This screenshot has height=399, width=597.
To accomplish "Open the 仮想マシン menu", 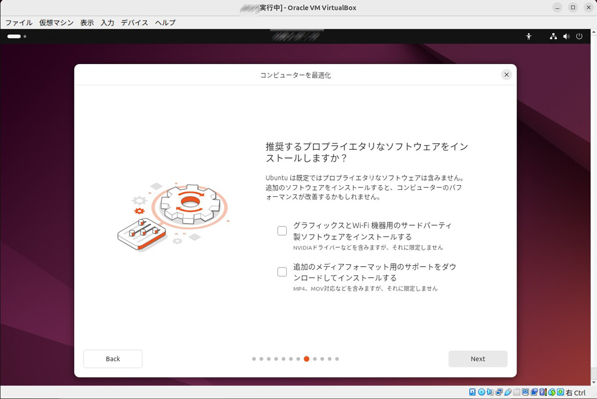I will (57, 23).
